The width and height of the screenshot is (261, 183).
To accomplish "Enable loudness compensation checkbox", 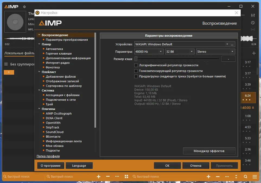I will pyautogui.click(x=136, y=71).
